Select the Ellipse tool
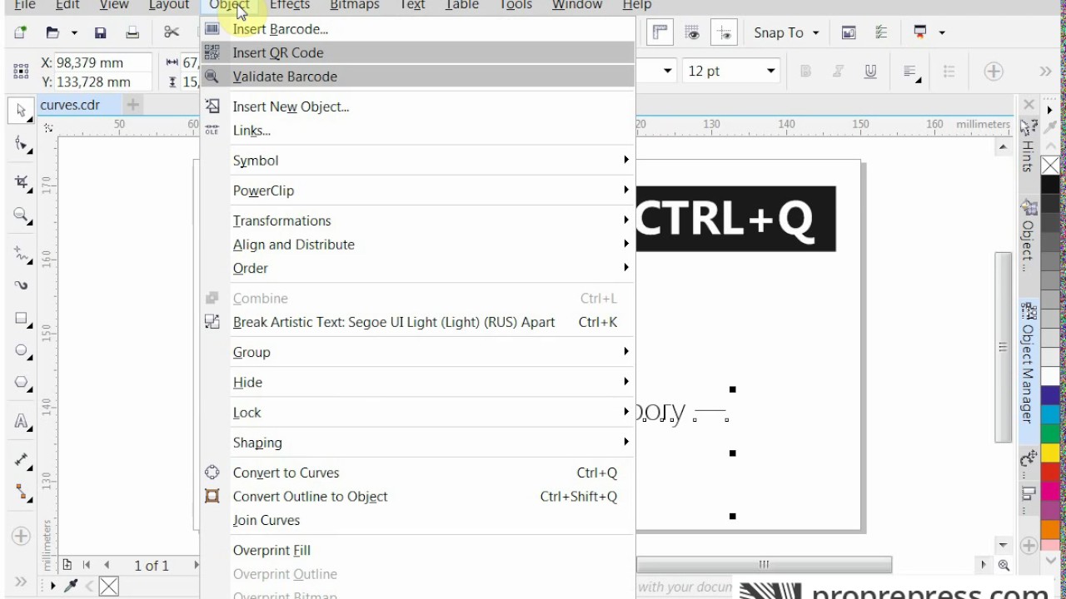This screenshot has height=599, width=1066. (21, 351)
